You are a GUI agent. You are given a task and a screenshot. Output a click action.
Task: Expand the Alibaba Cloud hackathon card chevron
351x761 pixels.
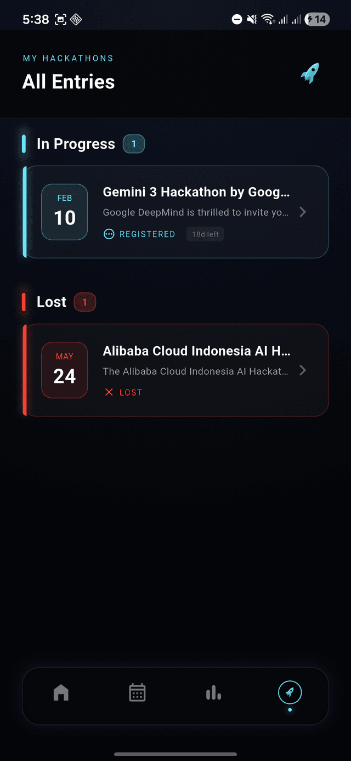(303, 370)
